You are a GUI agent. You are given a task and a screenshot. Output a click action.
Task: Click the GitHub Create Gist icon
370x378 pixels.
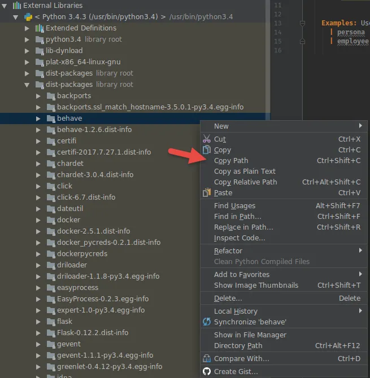[x=207, y=371]
